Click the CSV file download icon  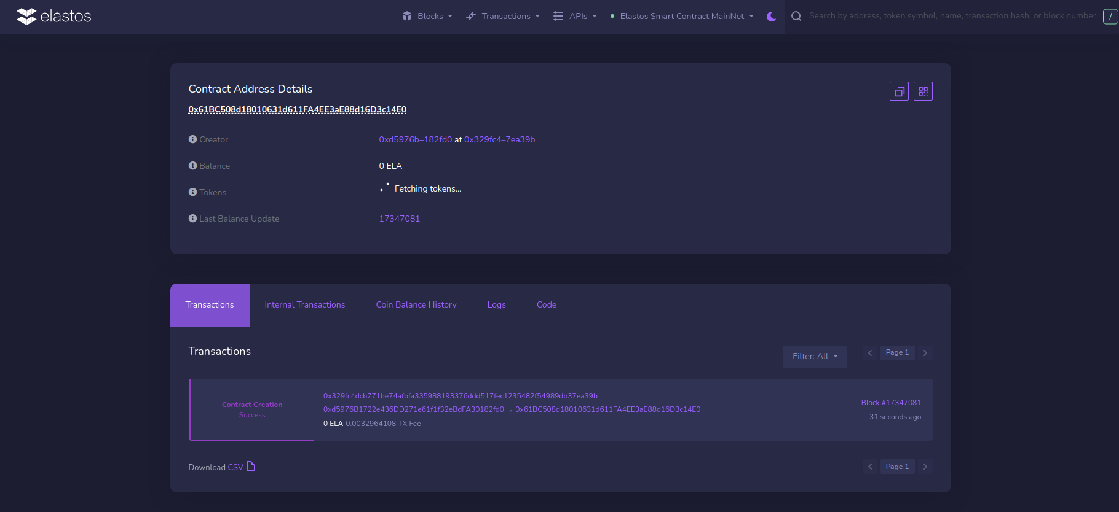(251, 467)
